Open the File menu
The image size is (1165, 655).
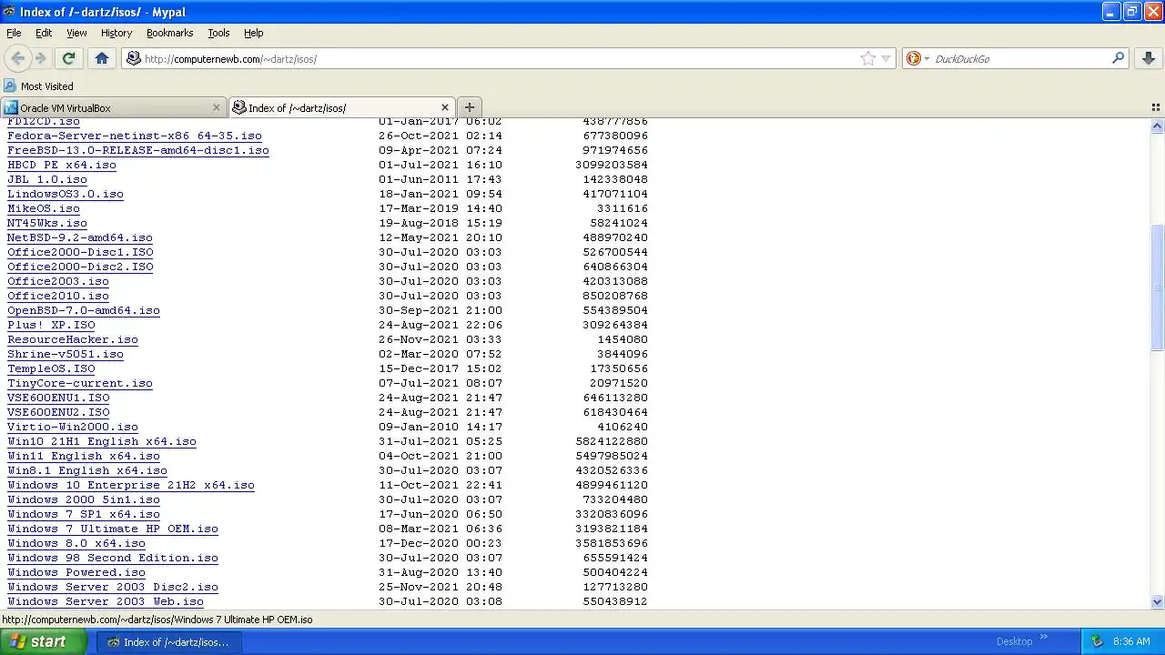pyautogui.click(x=14, y=33)
